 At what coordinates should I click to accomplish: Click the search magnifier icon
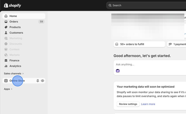point(110,6)
